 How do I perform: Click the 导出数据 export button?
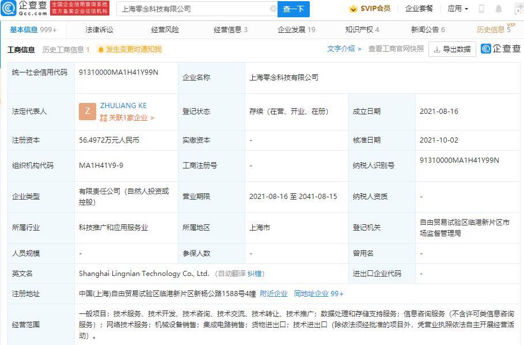point(452,49)
